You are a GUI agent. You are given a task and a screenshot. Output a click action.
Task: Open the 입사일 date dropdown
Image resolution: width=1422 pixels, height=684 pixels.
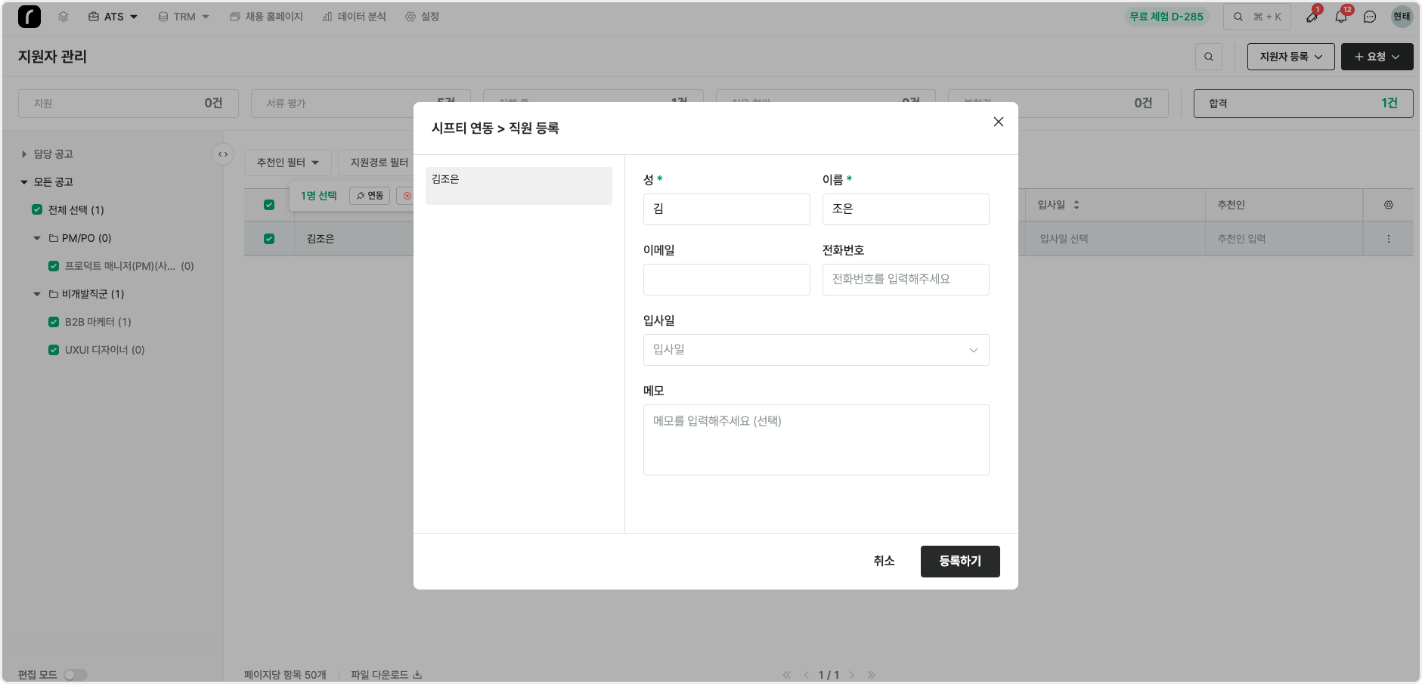click(816, 350)
